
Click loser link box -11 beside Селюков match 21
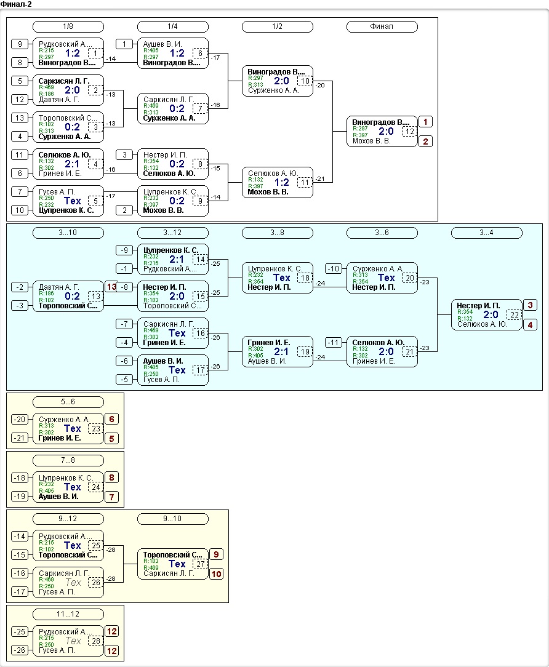(334, 343)
